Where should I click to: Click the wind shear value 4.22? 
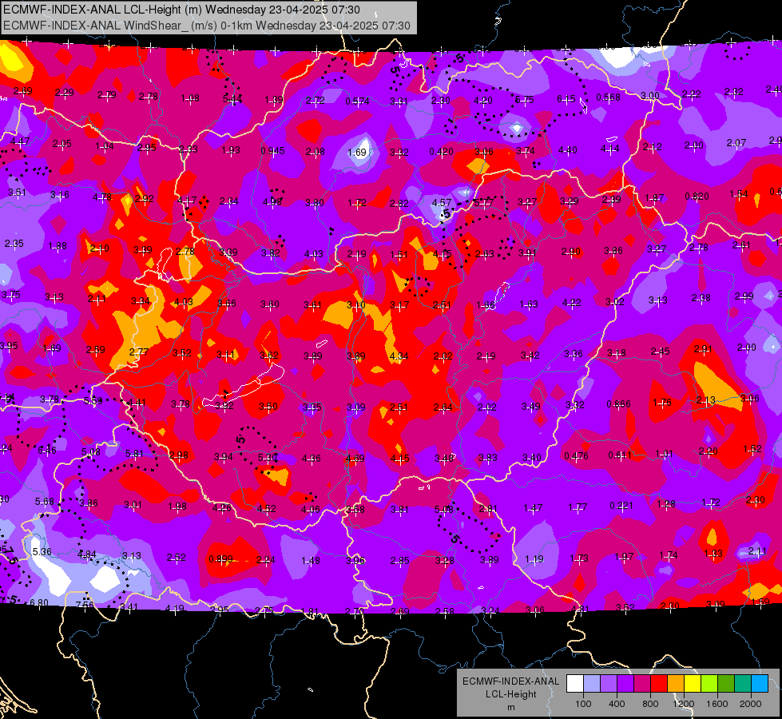coord(572,302)
